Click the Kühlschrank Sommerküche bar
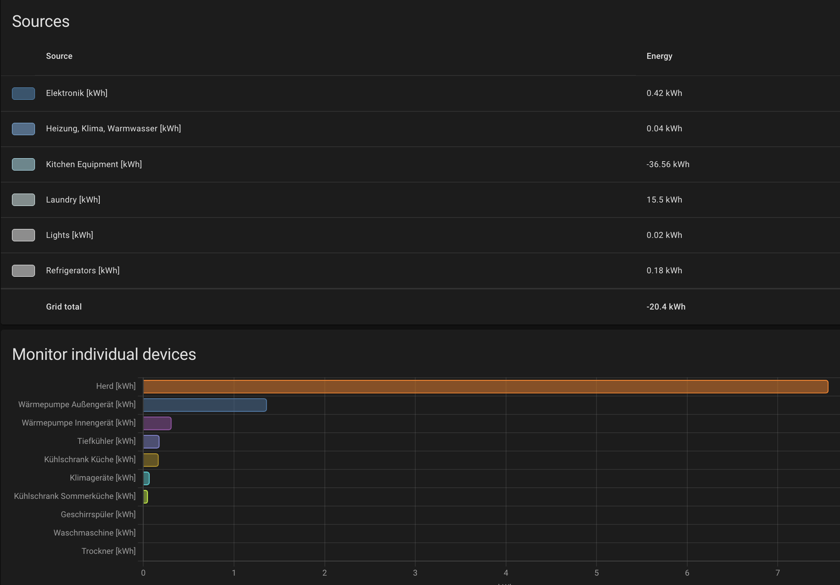Image resolution: width=840 pixels, height=585 pixels. coord(145,496)
